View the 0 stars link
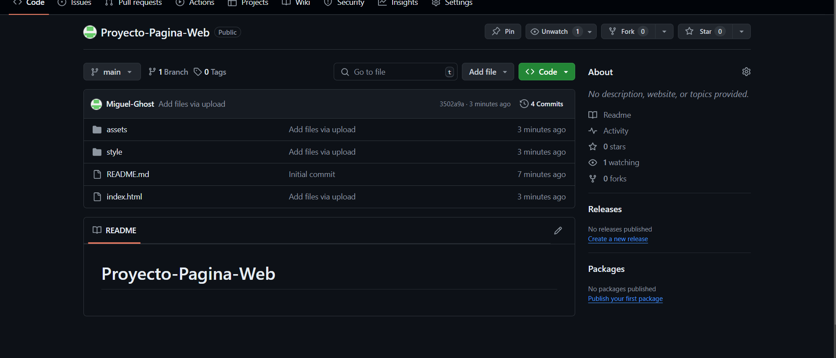 pos(614,147)
